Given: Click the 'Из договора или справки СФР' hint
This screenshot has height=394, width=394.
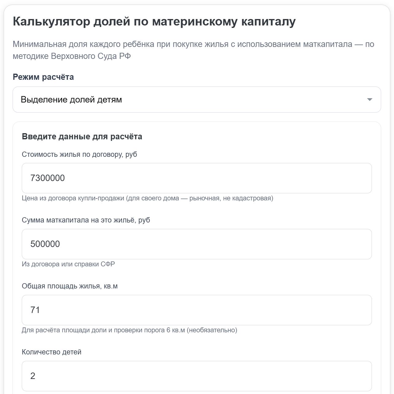Looking at the screenshot, I should 68,264.
